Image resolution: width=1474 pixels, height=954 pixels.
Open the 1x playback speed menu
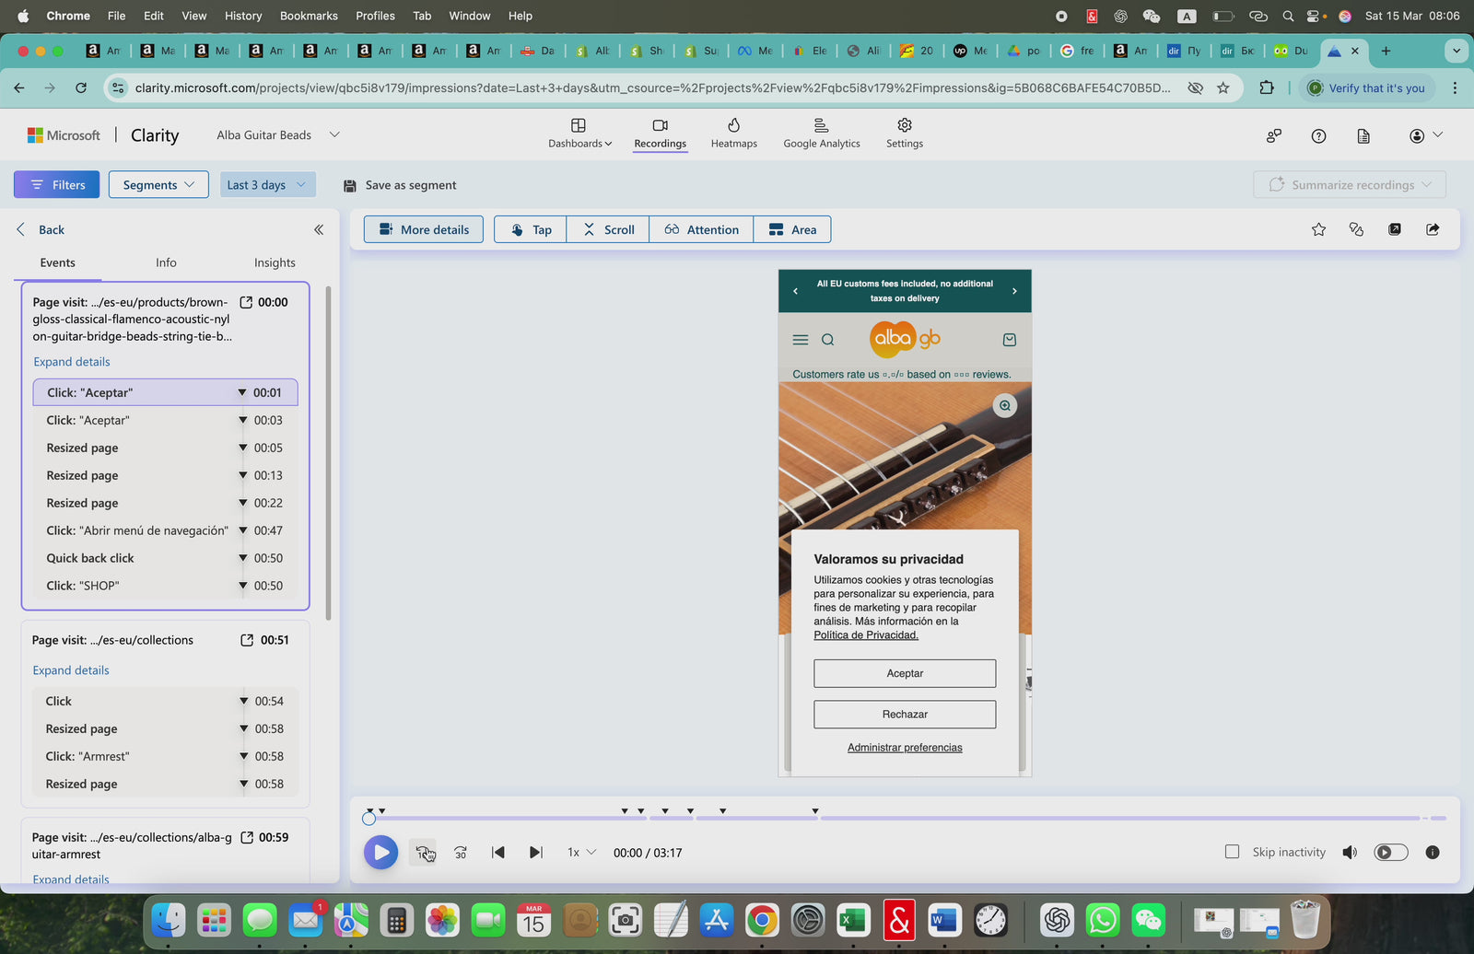coord(581,853)
